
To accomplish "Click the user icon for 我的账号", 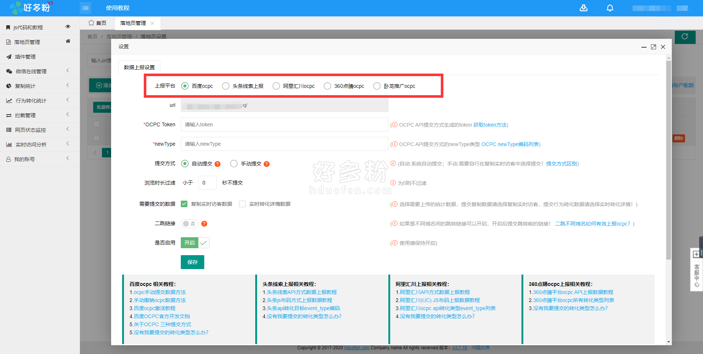I will tap(8, 159).
